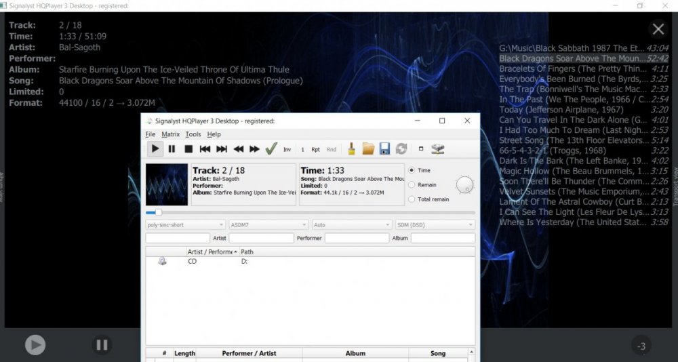Open the Auto sample rate dropdown
Viewport: 678px width, 362px height.
point(352,225)
